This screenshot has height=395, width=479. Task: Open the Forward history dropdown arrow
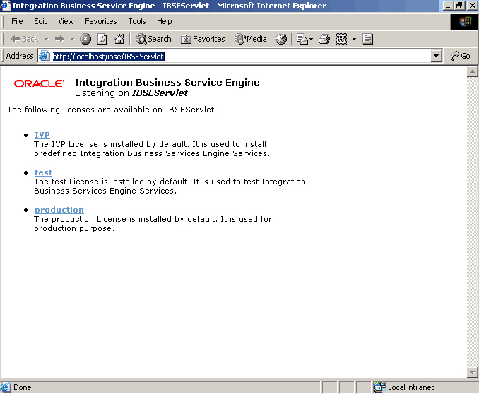click(x=72, y=39)
